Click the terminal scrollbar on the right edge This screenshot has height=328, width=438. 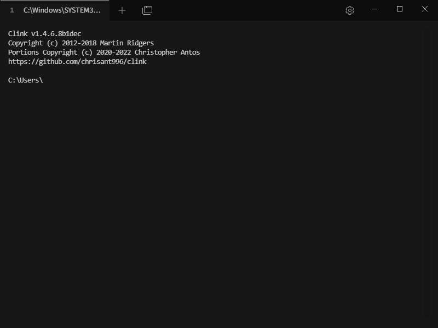[432, 164]
